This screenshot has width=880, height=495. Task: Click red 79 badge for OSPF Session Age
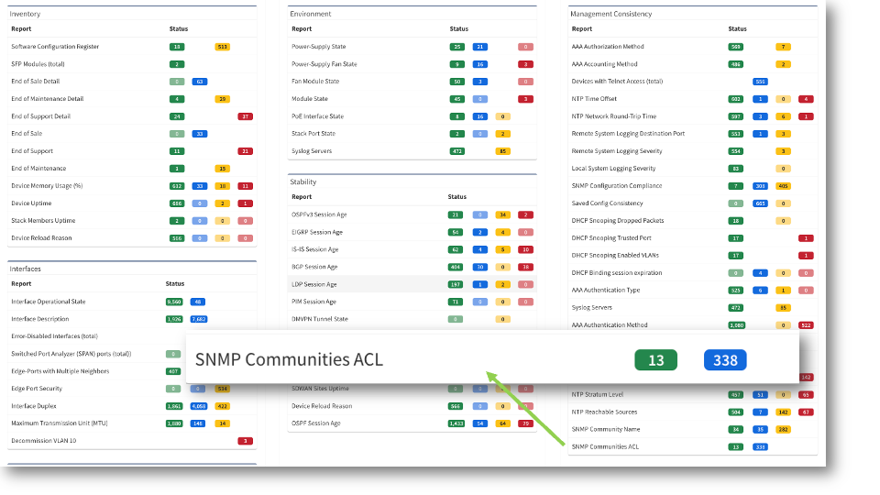tap(524, 423)
